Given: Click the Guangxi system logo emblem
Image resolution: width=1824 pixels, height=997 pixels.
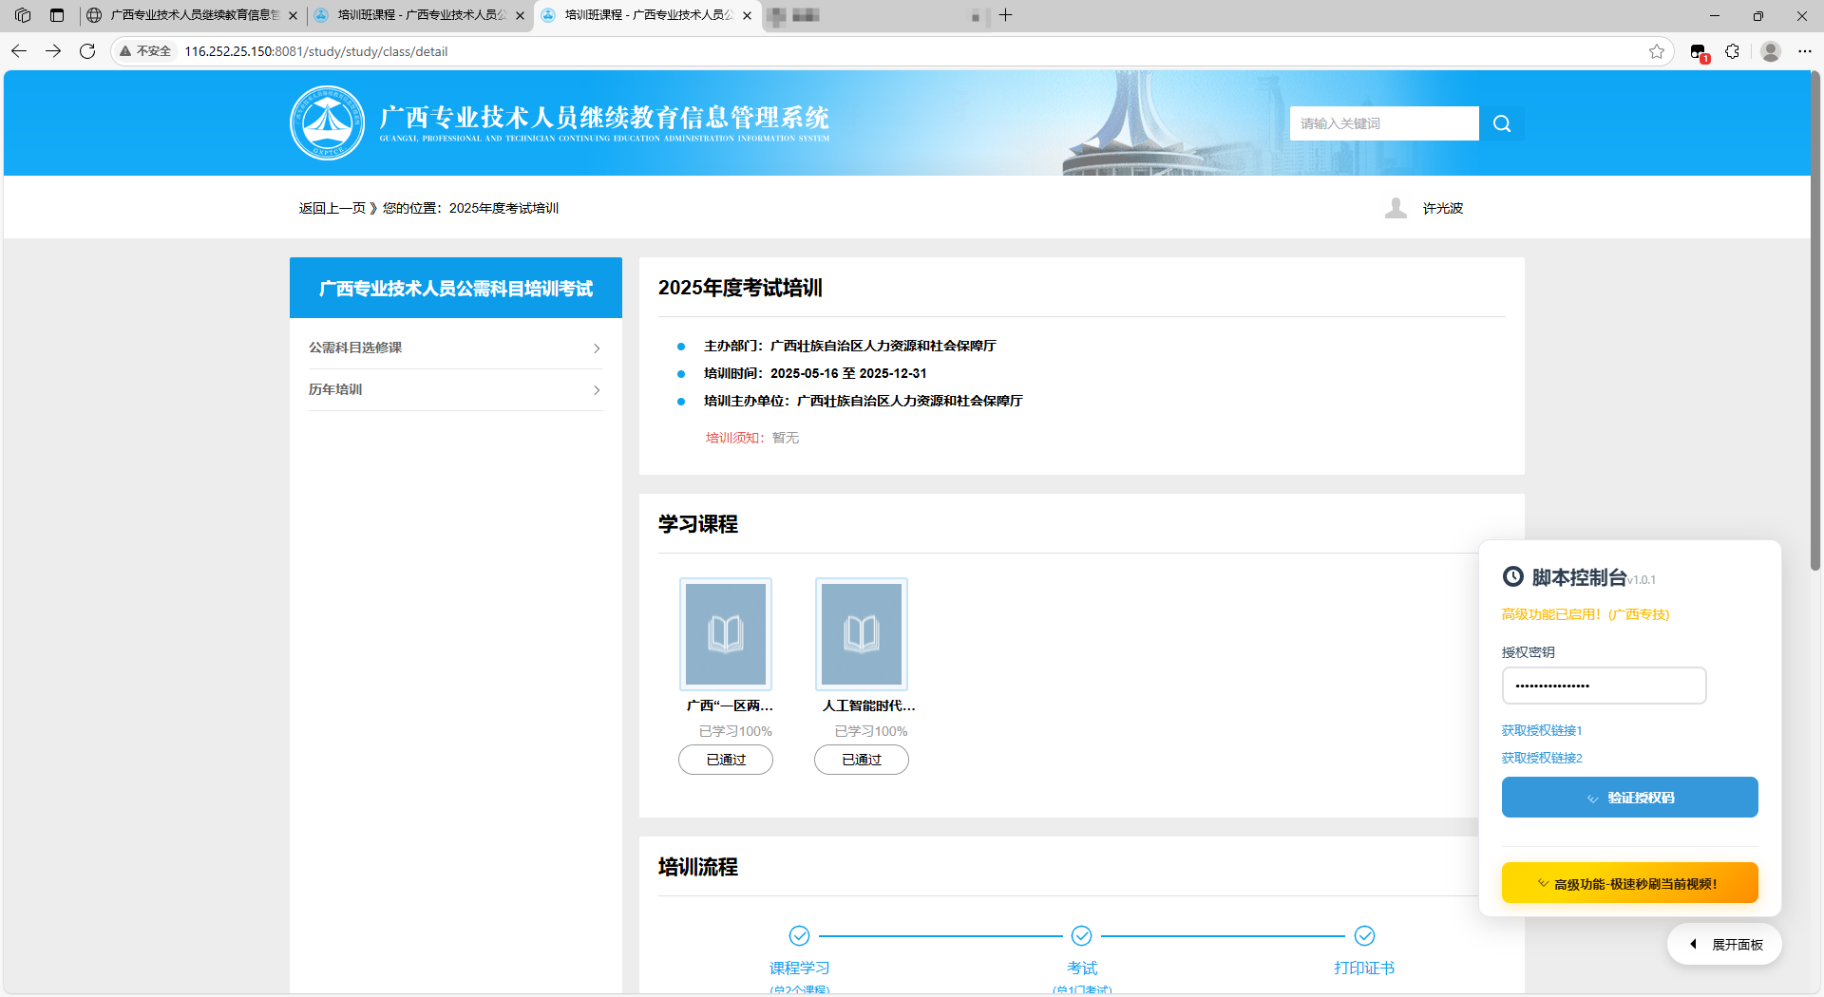Looking at the screenshot, I should click(x=328, y=123).
